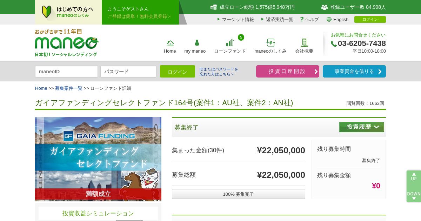Image resolution: width=421 pixels, height=221 pixels.
Task: Click the maneo logo
Action: pos(67,43)
